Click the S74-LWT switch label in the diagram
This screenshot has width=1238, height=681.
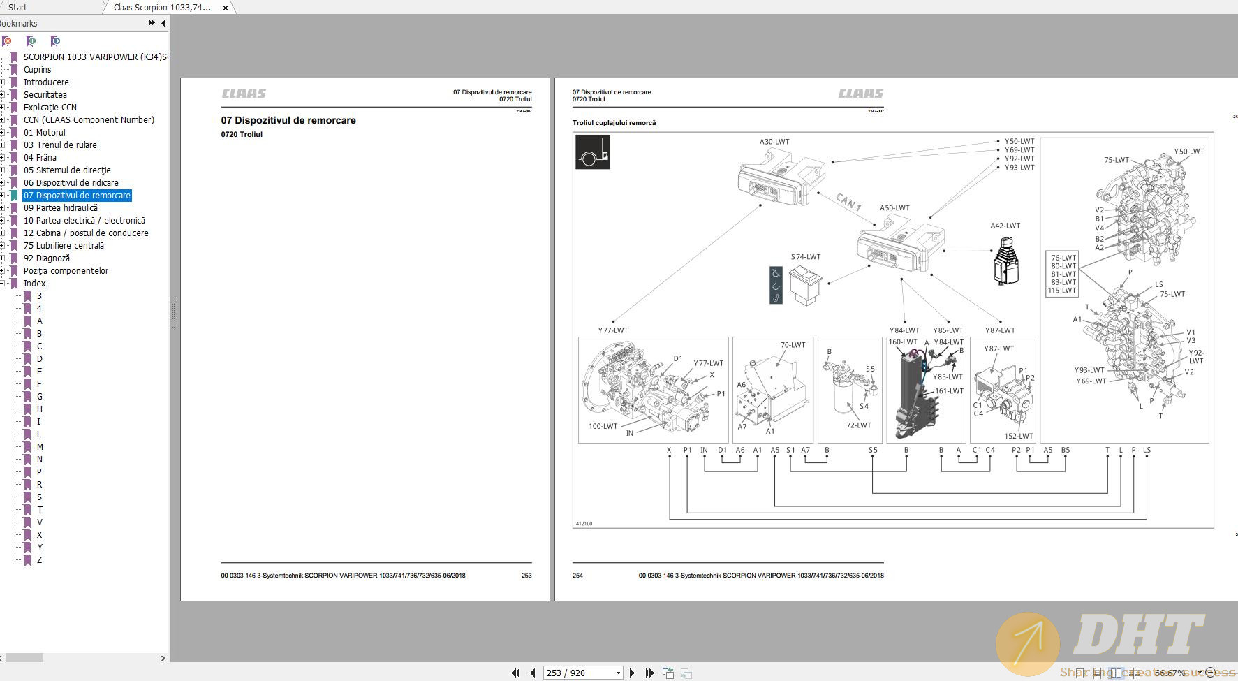click(805, 257)
